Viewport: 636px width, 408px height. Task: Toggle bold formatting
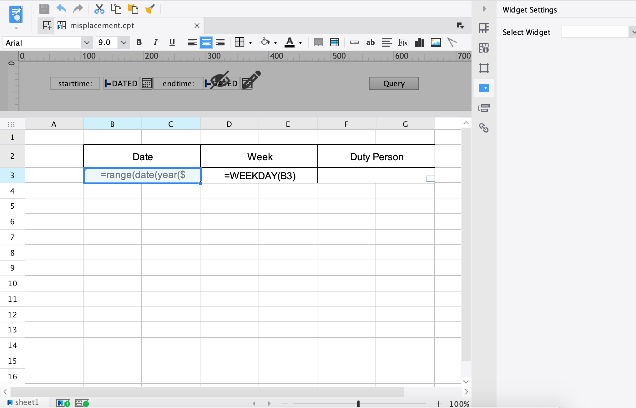[x=139, y=42]
